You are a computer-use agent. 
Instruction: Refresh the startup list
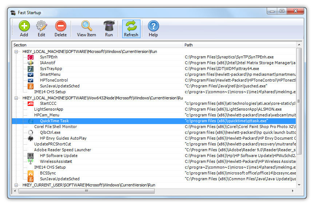(x=131, y=26)
